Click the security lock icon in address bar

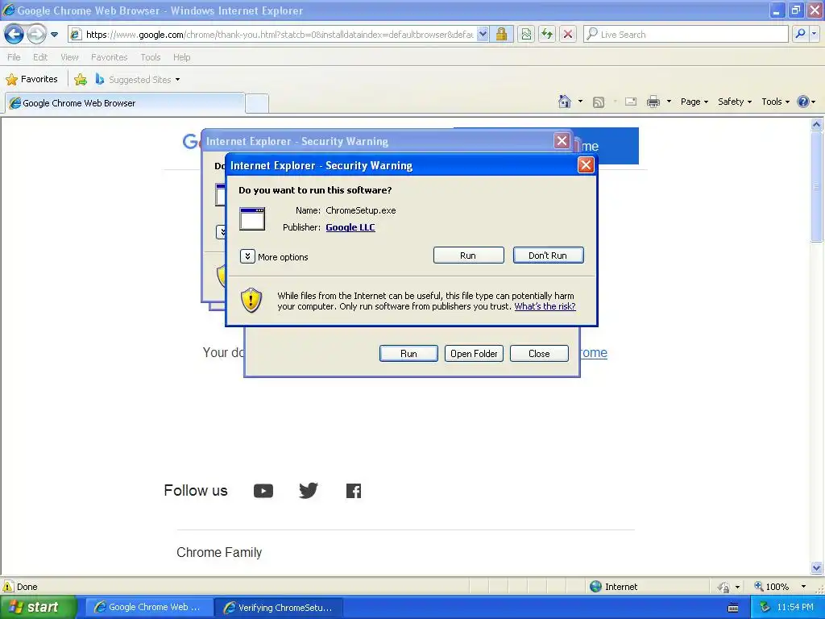(501, 34)
